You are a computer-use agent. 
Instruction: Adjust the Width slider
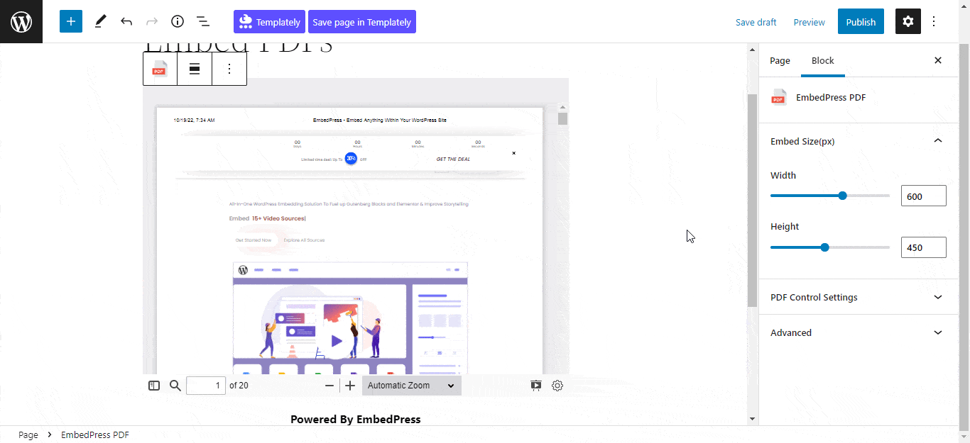point(842,196)
